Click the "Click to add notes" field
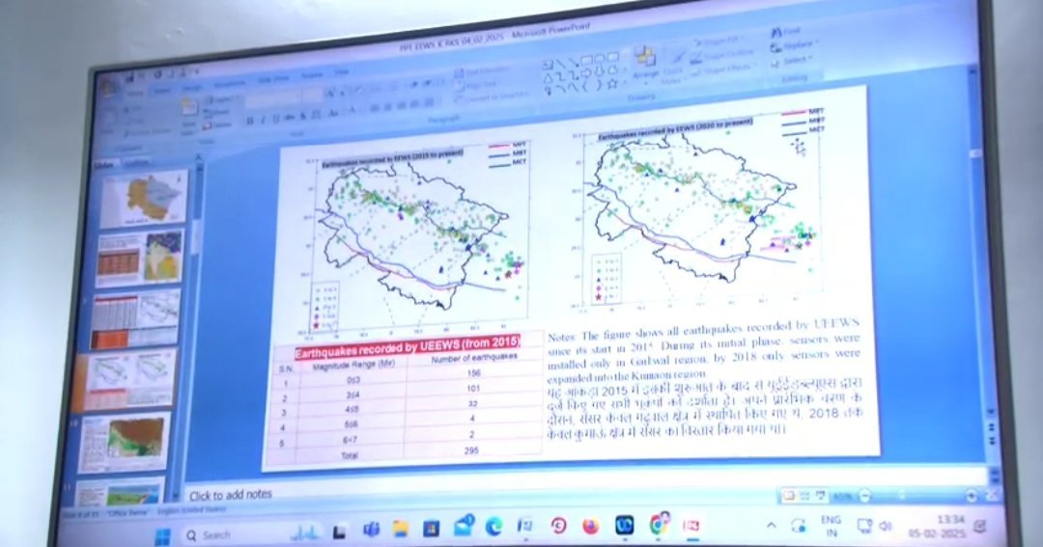 pyautogui.click(x=231, y=495)
